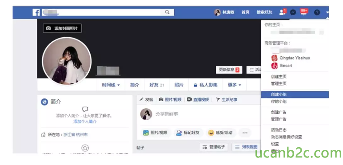Select 创建广告 in dropdown menu
The width and height of the screenshot is (343, 165).
click(x=279, y=112)
